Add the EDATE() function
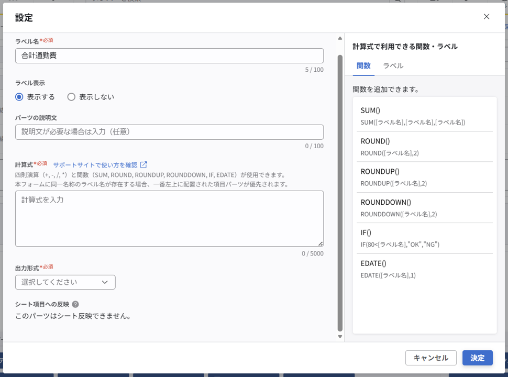Image resolution: width=508 pixels, height=377 pixels. [x=424, y=269]
